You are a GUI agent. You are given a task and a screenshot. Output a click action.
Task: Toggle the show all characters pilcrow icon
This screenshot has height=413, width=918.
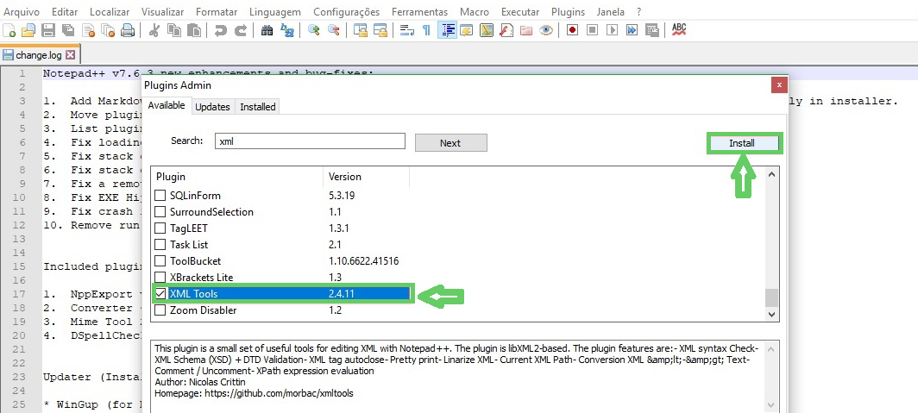point(426,30)
